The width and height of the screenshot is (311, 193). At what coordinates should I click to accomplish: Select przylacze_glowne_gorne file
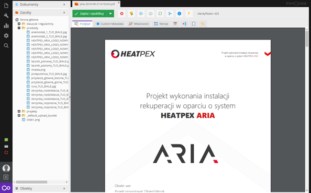click(50, 82)
